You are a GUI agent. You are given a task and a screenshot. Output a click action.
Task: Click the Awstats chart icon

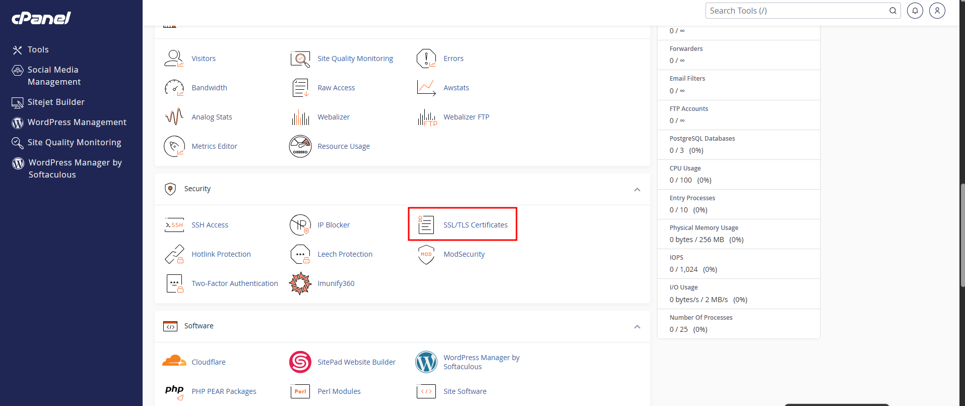tap(426, 88)
